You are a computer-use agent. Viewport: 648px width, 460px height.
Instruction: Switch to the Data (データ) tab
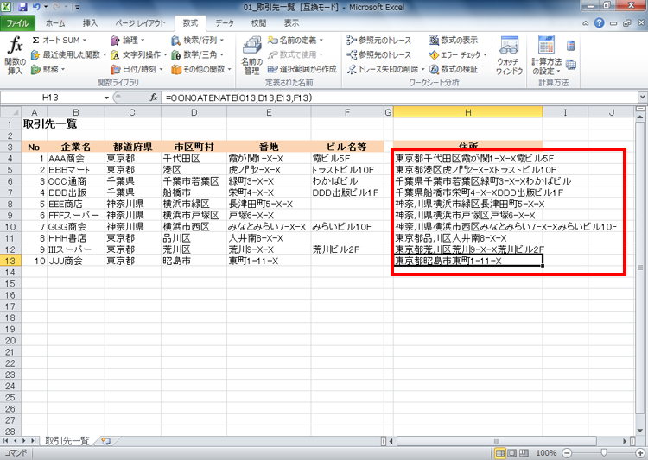[225, 23]
